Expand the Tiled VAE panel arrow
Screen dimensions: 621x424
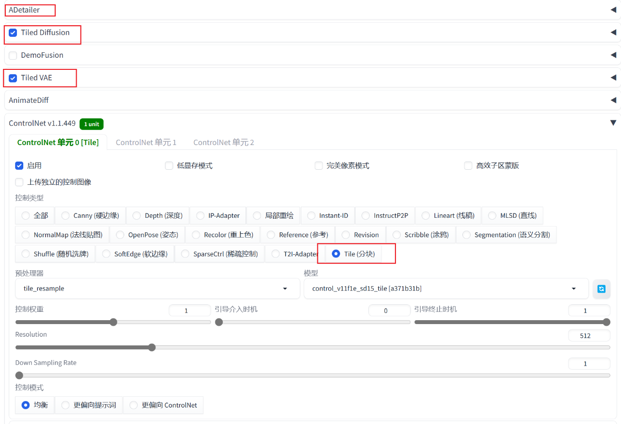[613, 78]
